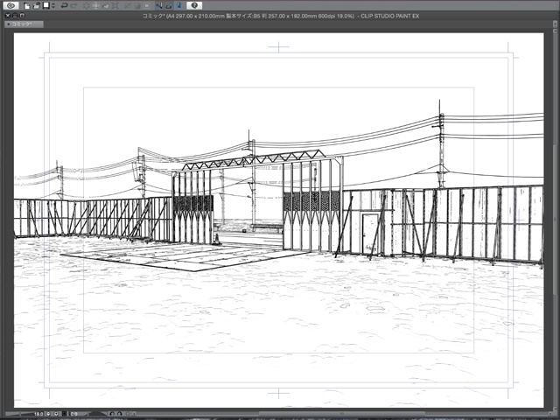
Task: Click the Clear Outside Selection icon
Action: 95,5
